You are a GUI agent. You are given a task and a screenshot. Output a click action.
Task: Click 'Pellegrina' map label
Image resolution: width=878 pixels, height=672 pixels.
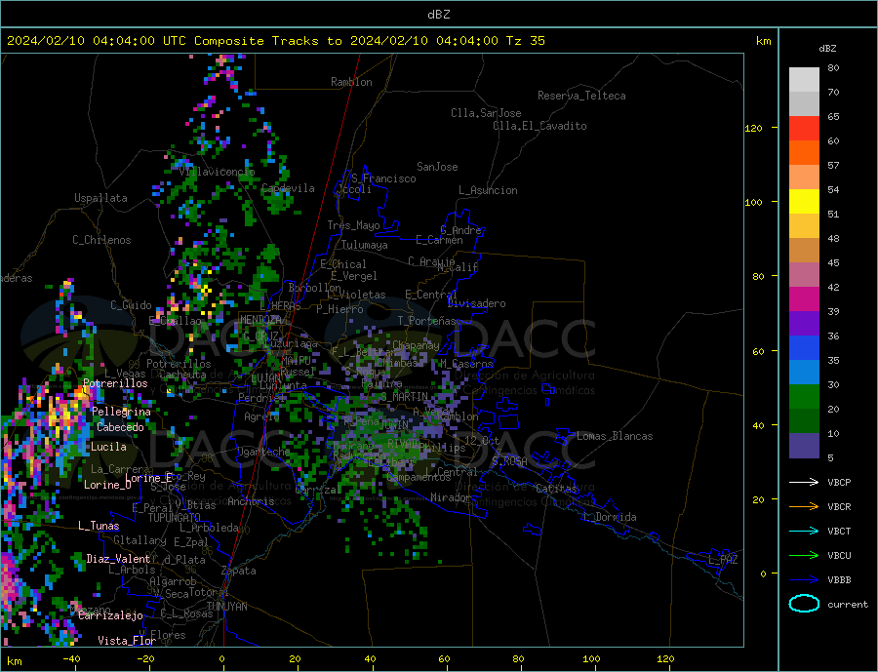click(x=122, y=413)
